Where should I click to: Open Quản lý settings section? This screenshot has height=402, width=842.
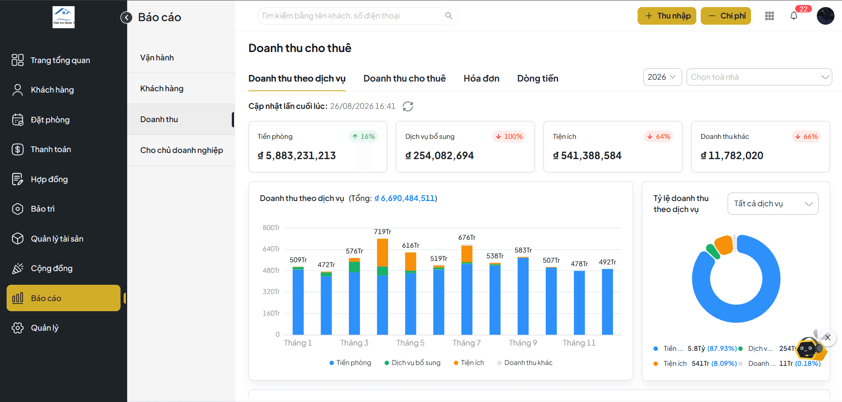(64, 328)
